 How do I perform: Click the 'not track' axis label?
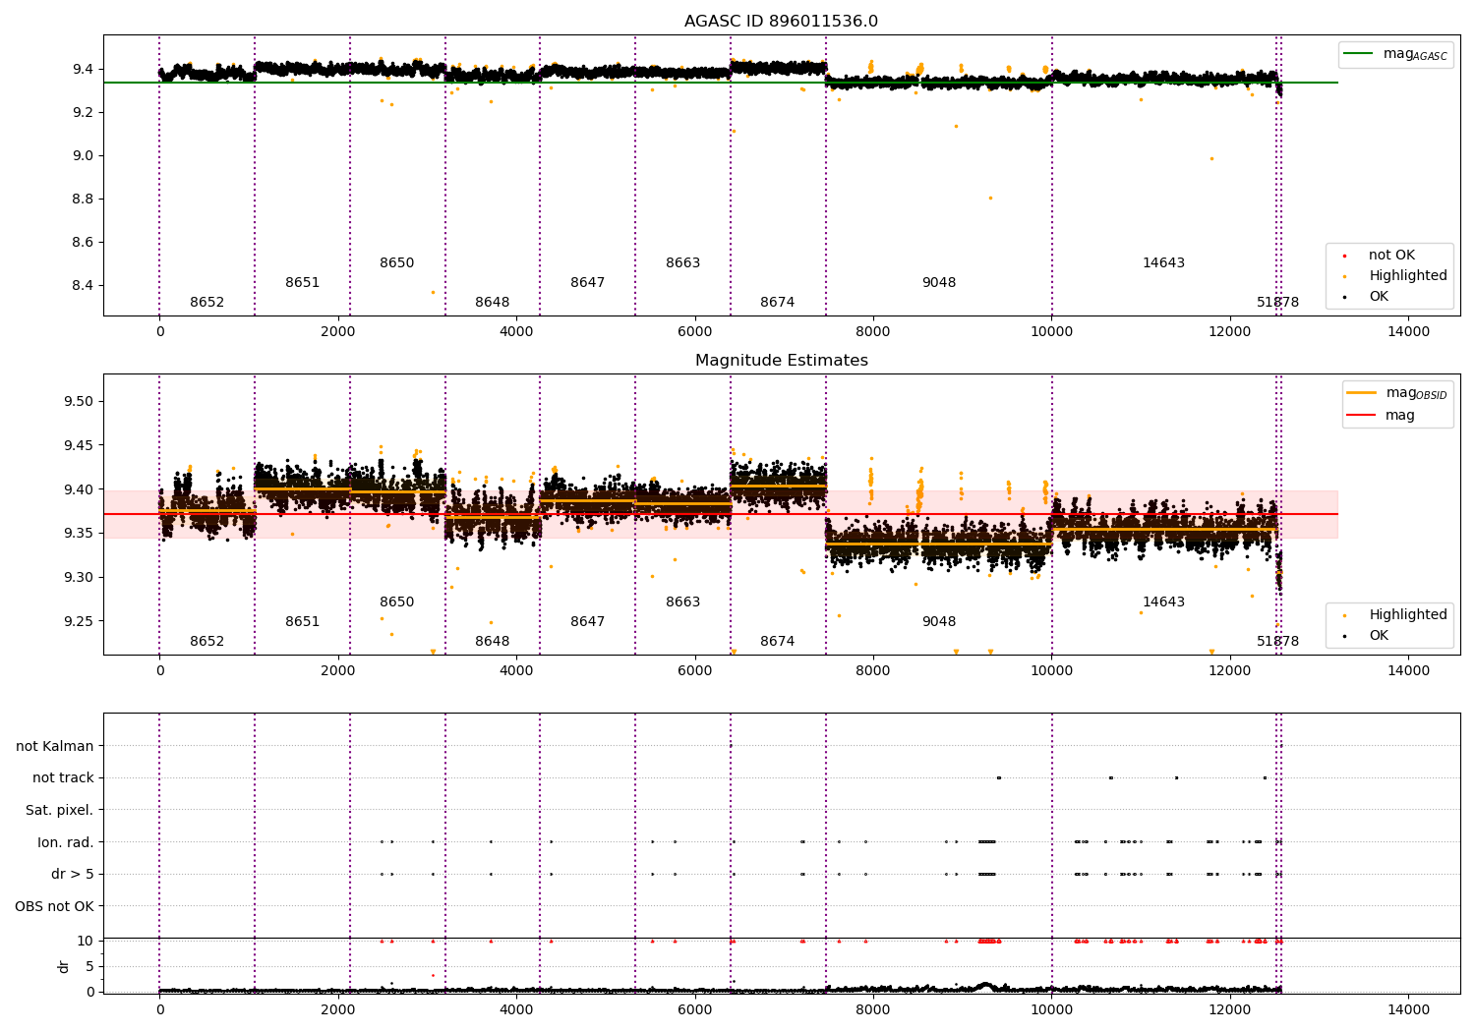point(63,777)
